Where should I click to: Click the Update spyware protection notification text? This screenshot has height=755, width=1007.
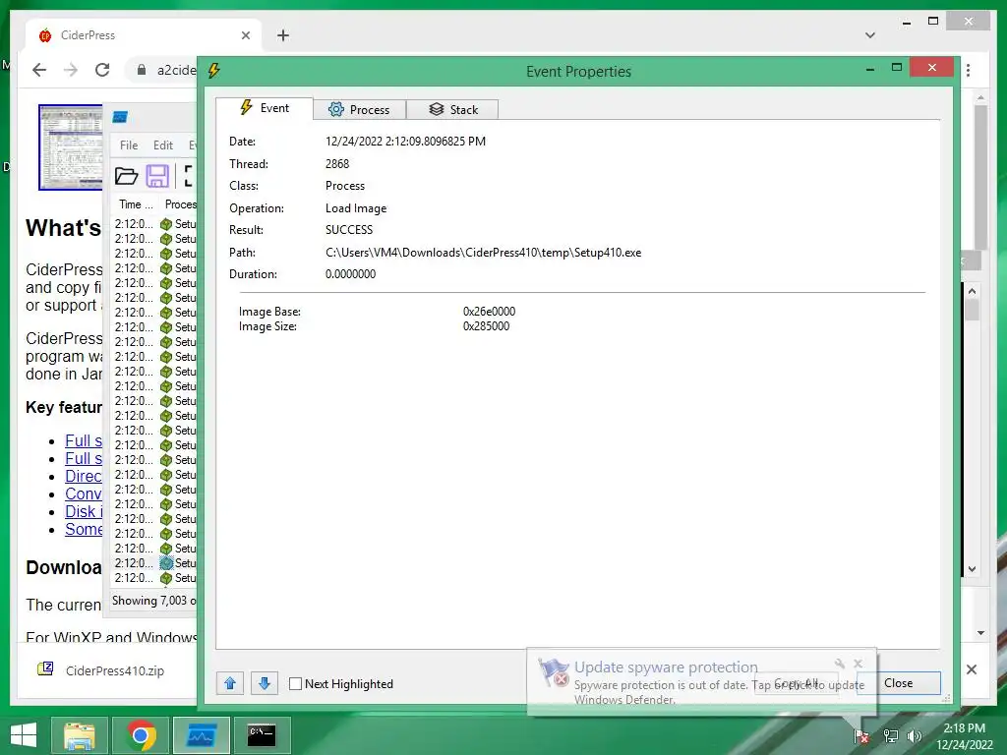[x=666, y=668]
